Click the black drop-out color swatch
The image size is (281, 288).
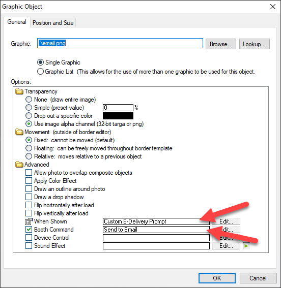tap(118, 116)
